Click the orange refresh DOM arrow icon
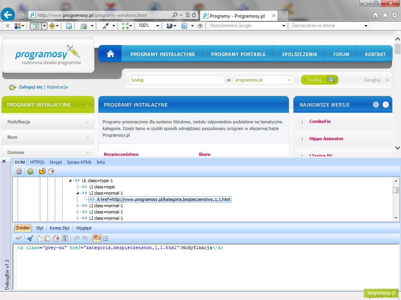 [42, 171]
